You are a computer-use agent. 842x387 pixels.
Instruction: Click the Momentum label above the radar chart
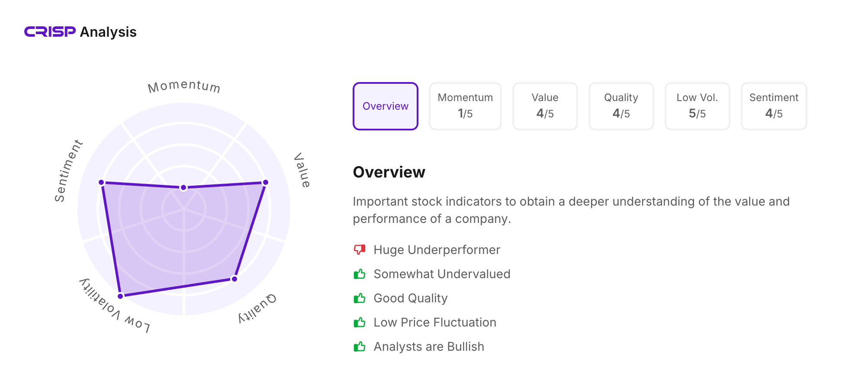click(184, 86)
